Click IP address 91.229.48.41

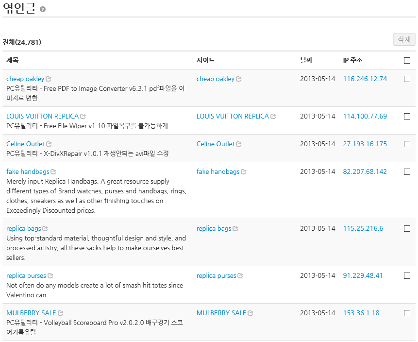coord(363,276)
